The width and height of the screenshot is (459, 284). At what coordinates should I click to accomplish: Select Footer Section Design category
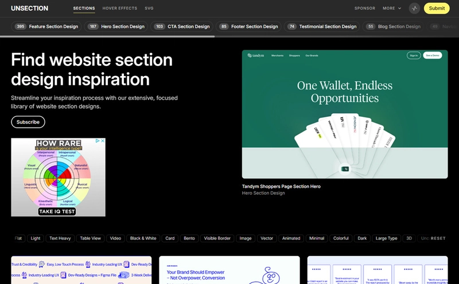[x=248, y=26]
